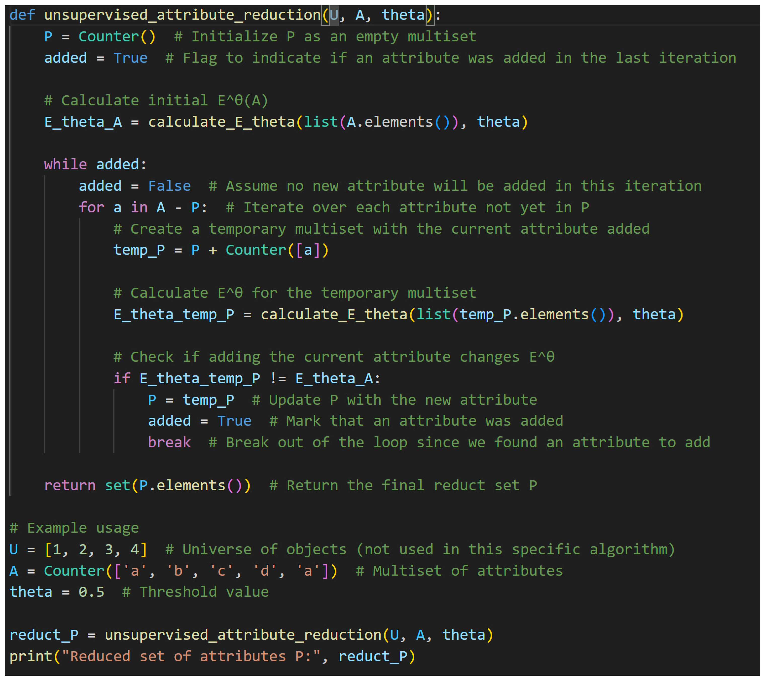Viewport: 765px width, 681px height.
Task: Click False in added assignment line
Action: 169,186
